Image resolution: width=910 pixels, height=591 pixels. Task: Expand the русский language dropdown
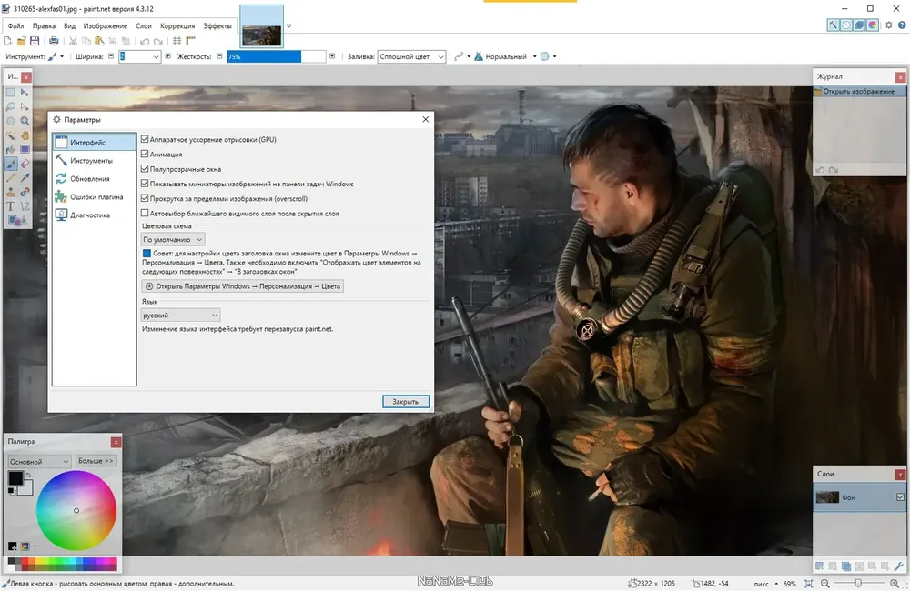pos(180,315)
